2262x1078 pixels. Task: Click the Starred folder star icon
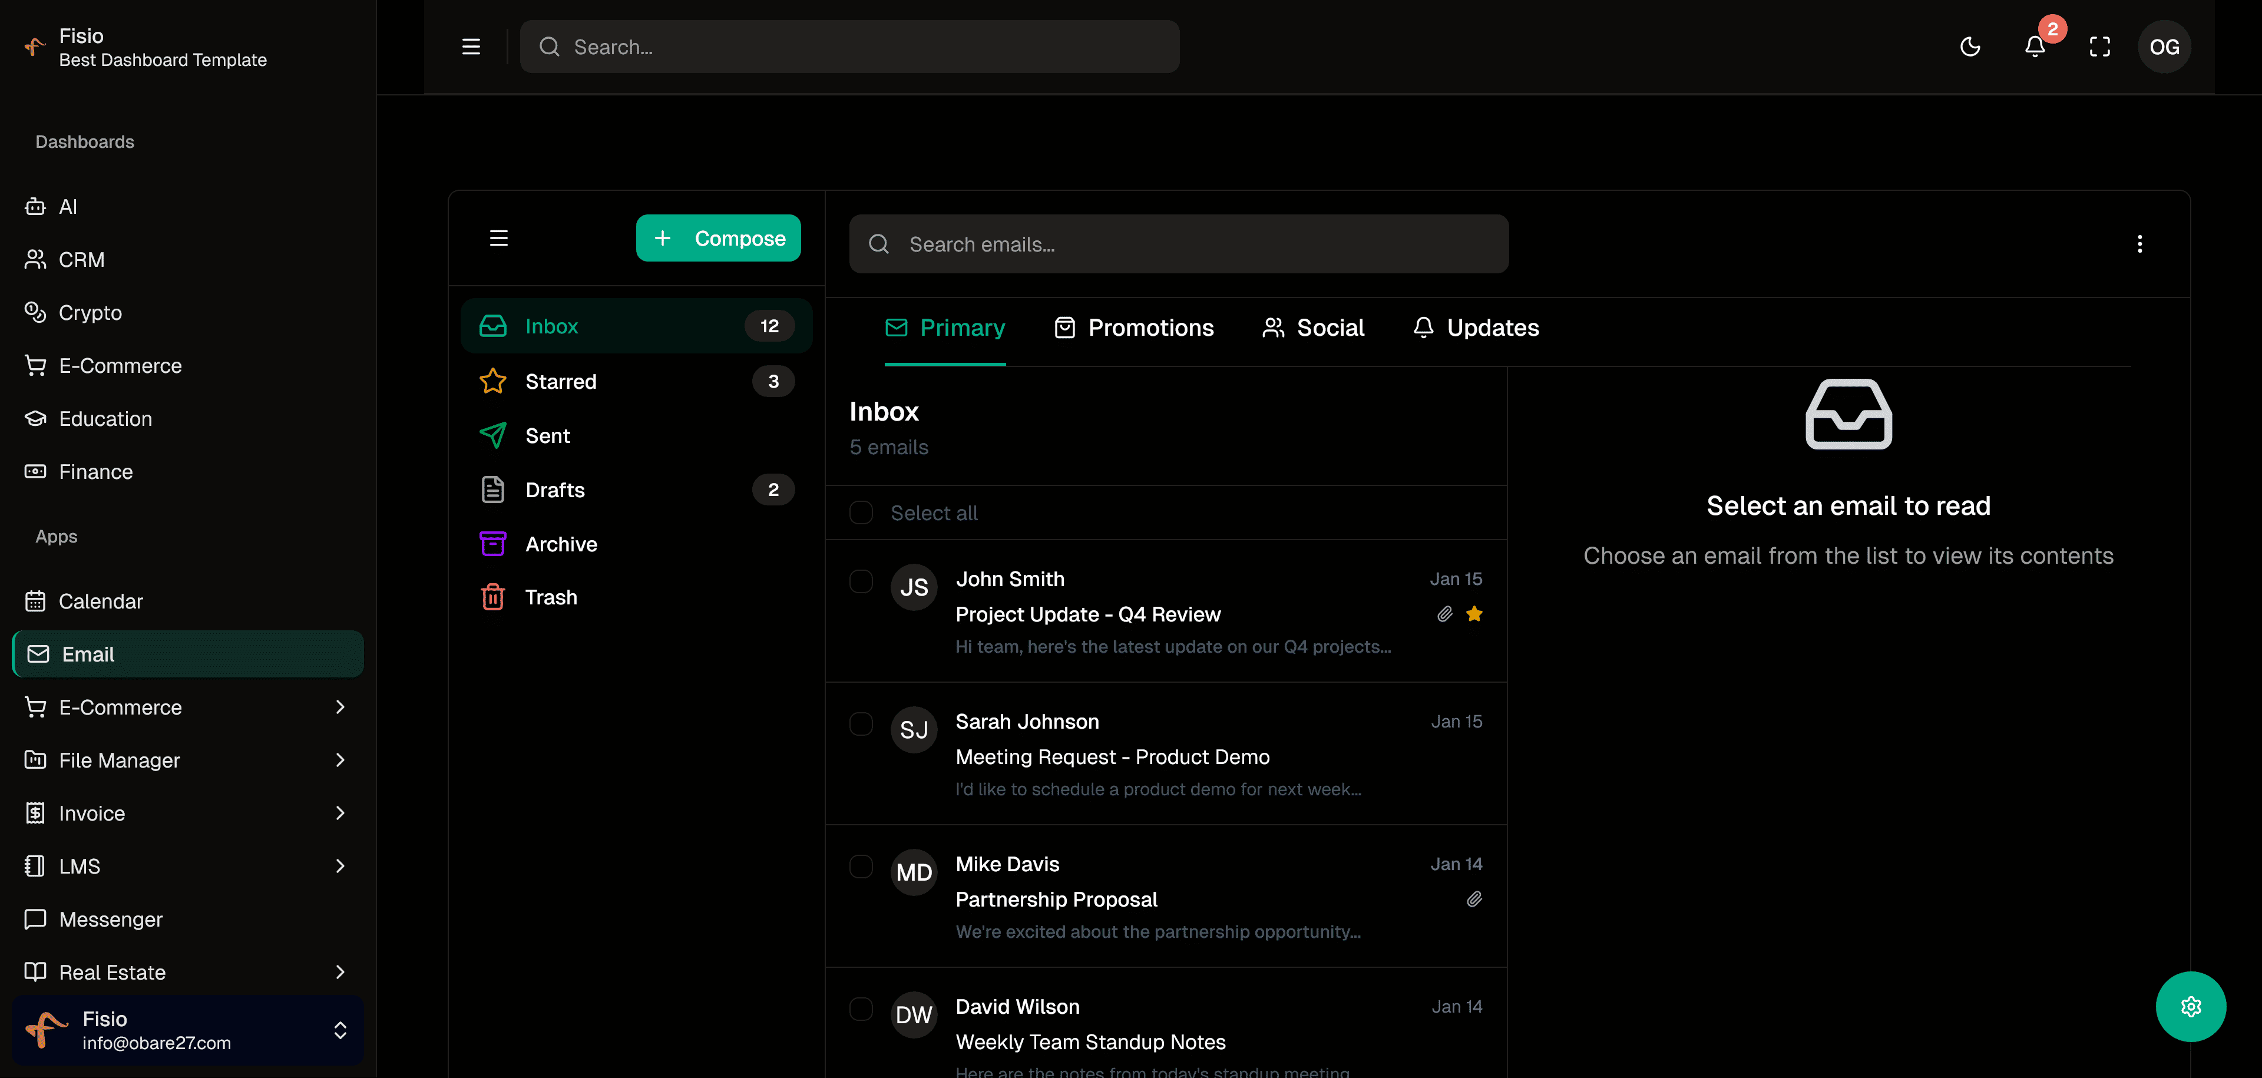(x=492, y=381)
